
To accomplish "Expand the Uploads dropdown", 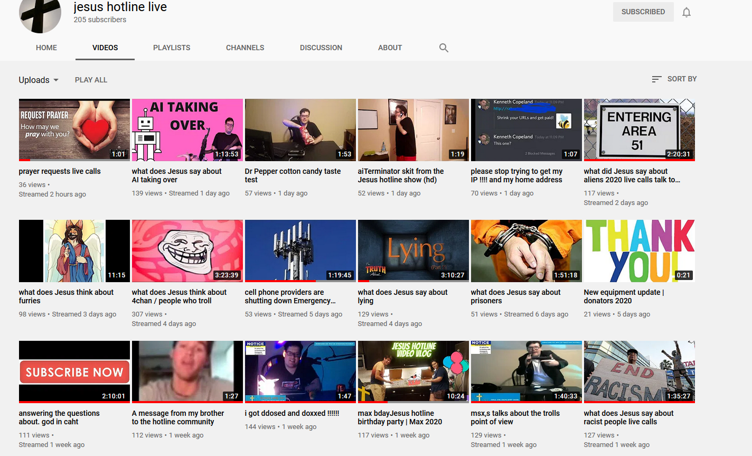I will click(39, 80).
